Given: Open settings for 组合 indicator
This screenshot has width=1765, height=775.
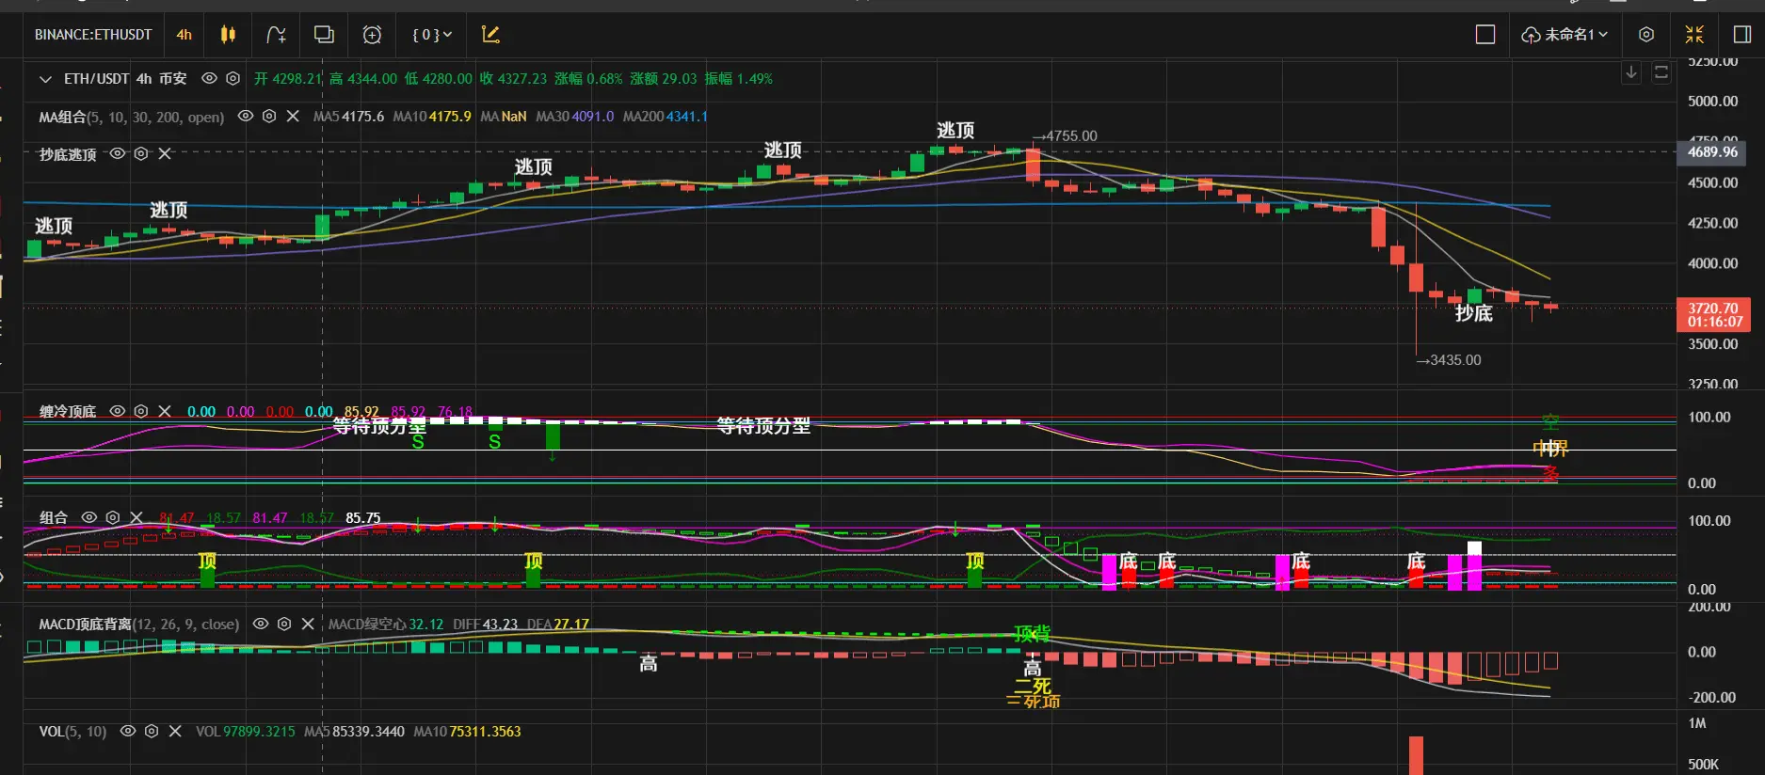Looking at the screenshot, I should point(113,517).
